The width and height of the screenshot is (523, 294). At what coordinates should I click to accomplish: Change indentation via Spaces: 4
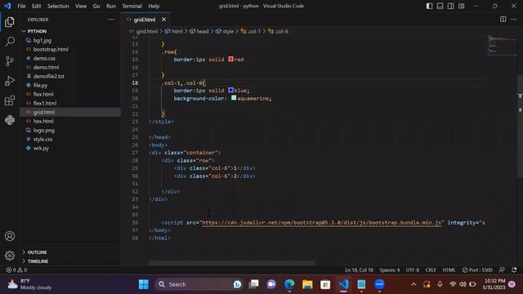click(390, 270)
